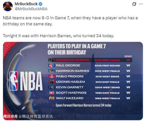The image size is (144, 121).
Task: Open the embedded Game 7 birthday image
Action: pyautogui.click(x=73, y=81)
